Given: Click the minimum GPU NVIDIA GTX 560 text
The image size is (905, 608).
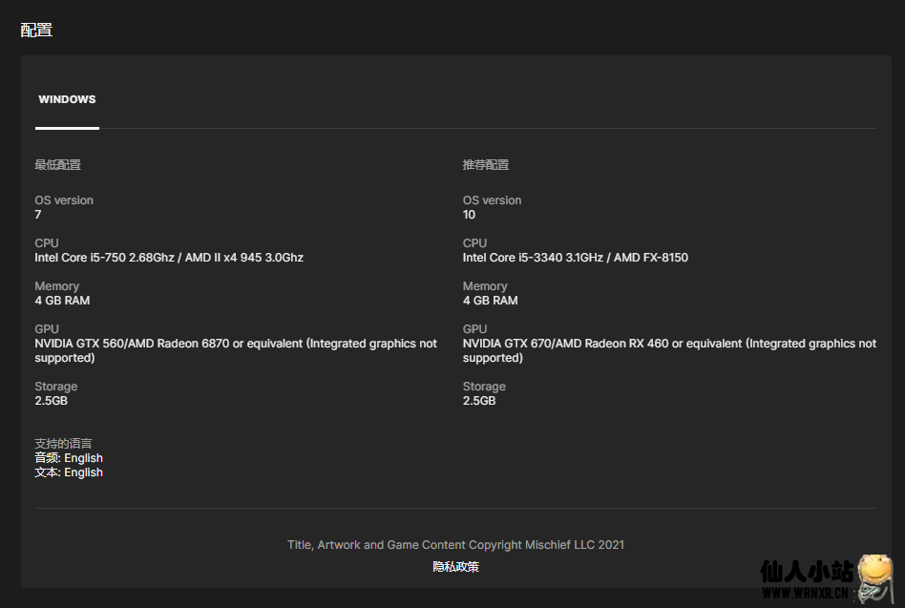Looking at the screenshot, I should point(235,344).
